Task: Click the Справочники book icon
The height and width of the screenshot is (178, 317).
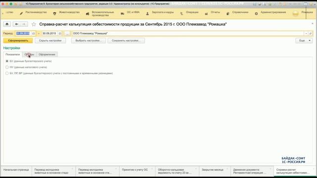Action: (x=228, y=13)
